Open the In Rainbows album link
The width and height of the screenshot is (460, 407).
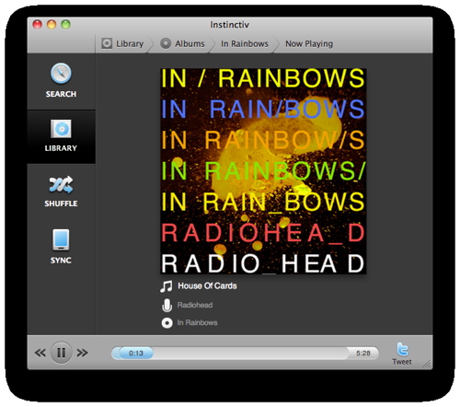[x=197, y=322]
